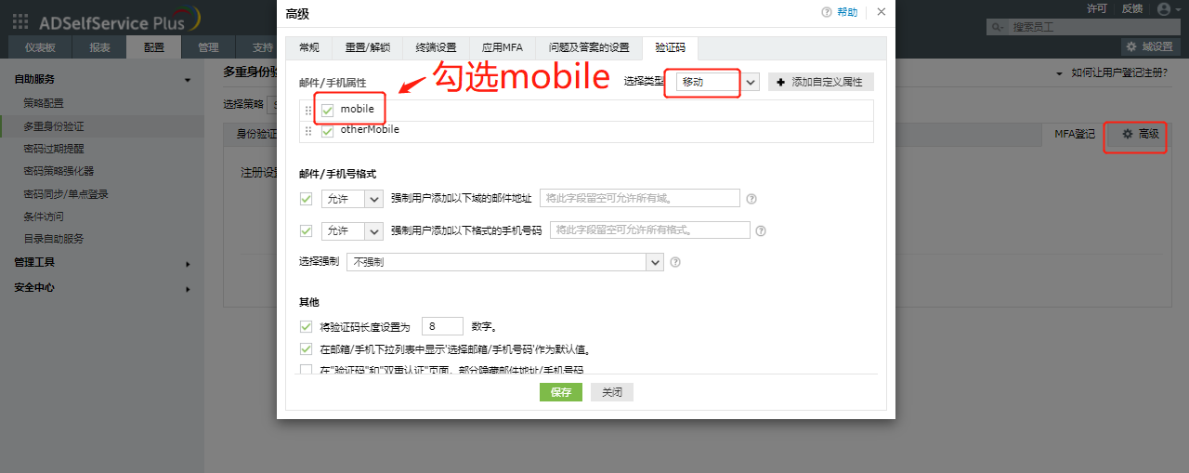The image size is (1189, 473).
Task: Click the green 保存 button
Action: pos(560,392)
